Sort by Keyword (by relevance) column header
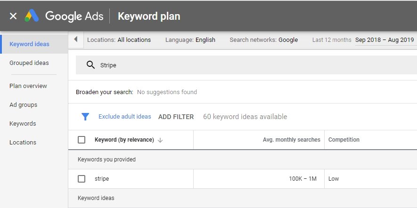Viewport: 417px width, 208px height. pyautogui.click(x=124, y=140)
